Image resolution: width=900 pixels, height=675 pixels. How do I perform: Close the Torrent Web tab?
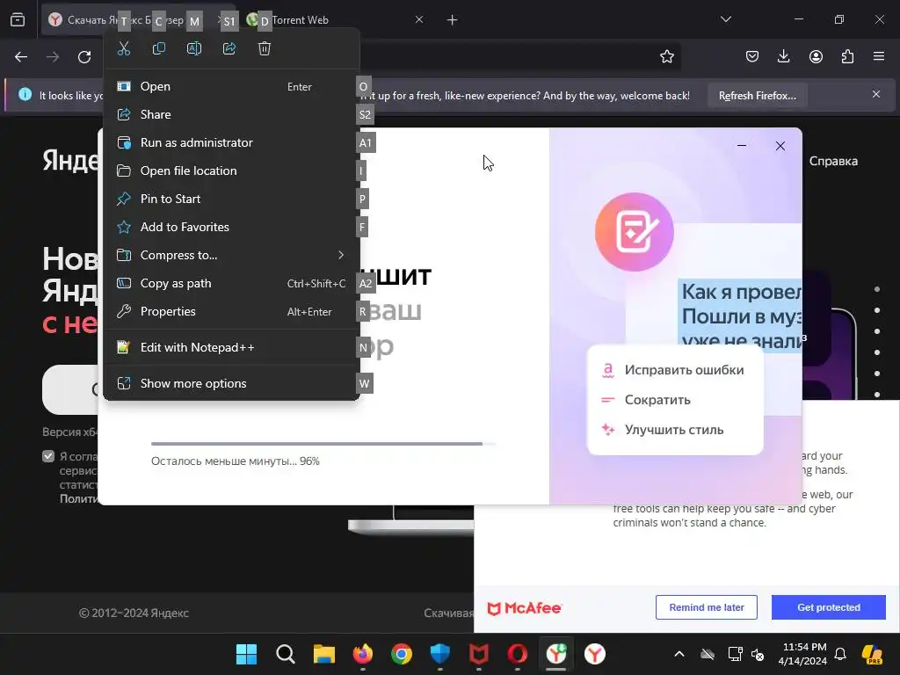(419, 20)
